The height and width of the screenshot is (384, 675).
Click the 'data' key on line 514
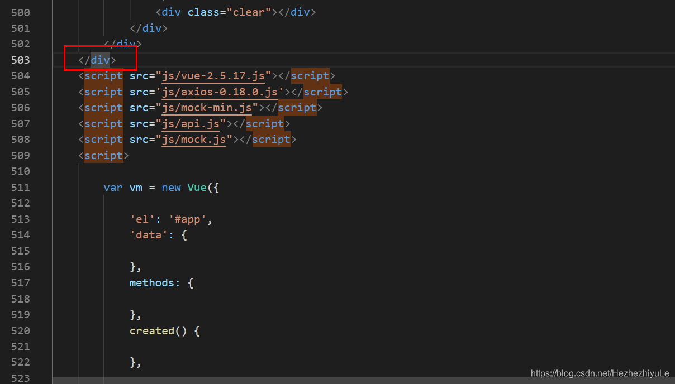pos(149,234)
